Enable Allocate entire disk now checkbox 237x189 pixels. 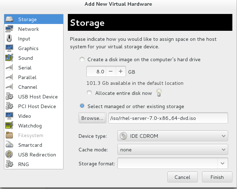click(x=89, y=93)
